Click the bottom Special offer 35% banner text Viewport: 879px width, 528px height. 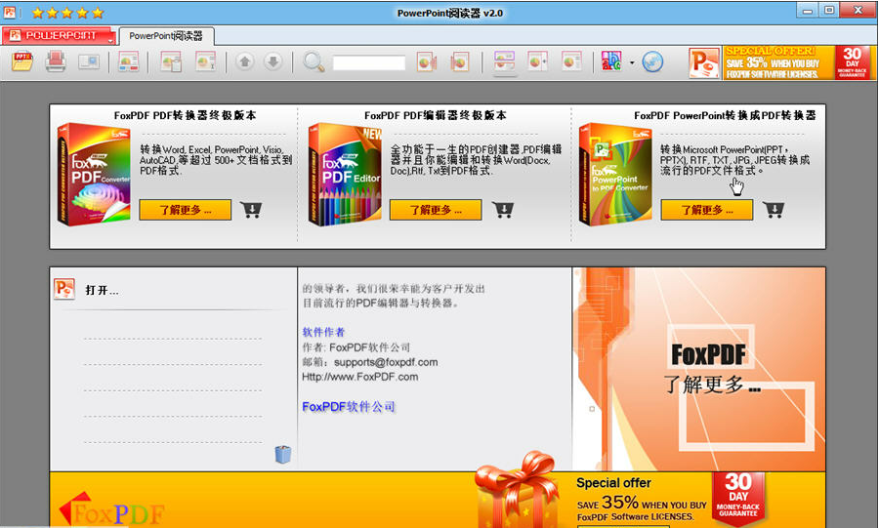click(x=642, y=501)
